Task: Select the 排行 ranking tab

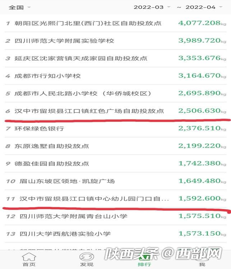Action: pos(144,260)
